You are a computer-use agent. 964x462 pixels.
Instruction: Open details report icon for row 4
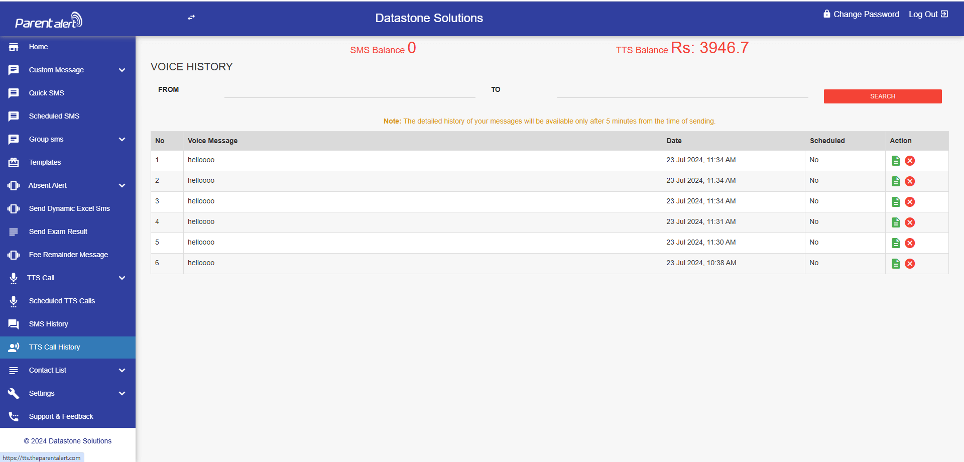pos(896,222)
